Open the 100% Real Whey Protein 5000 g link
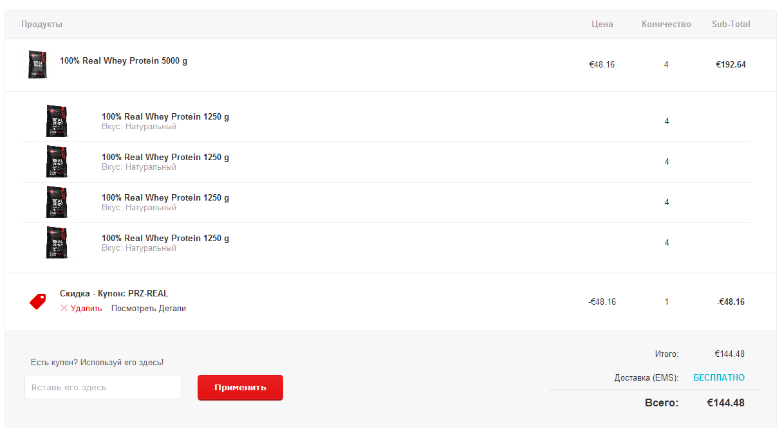 click(124, 61)
